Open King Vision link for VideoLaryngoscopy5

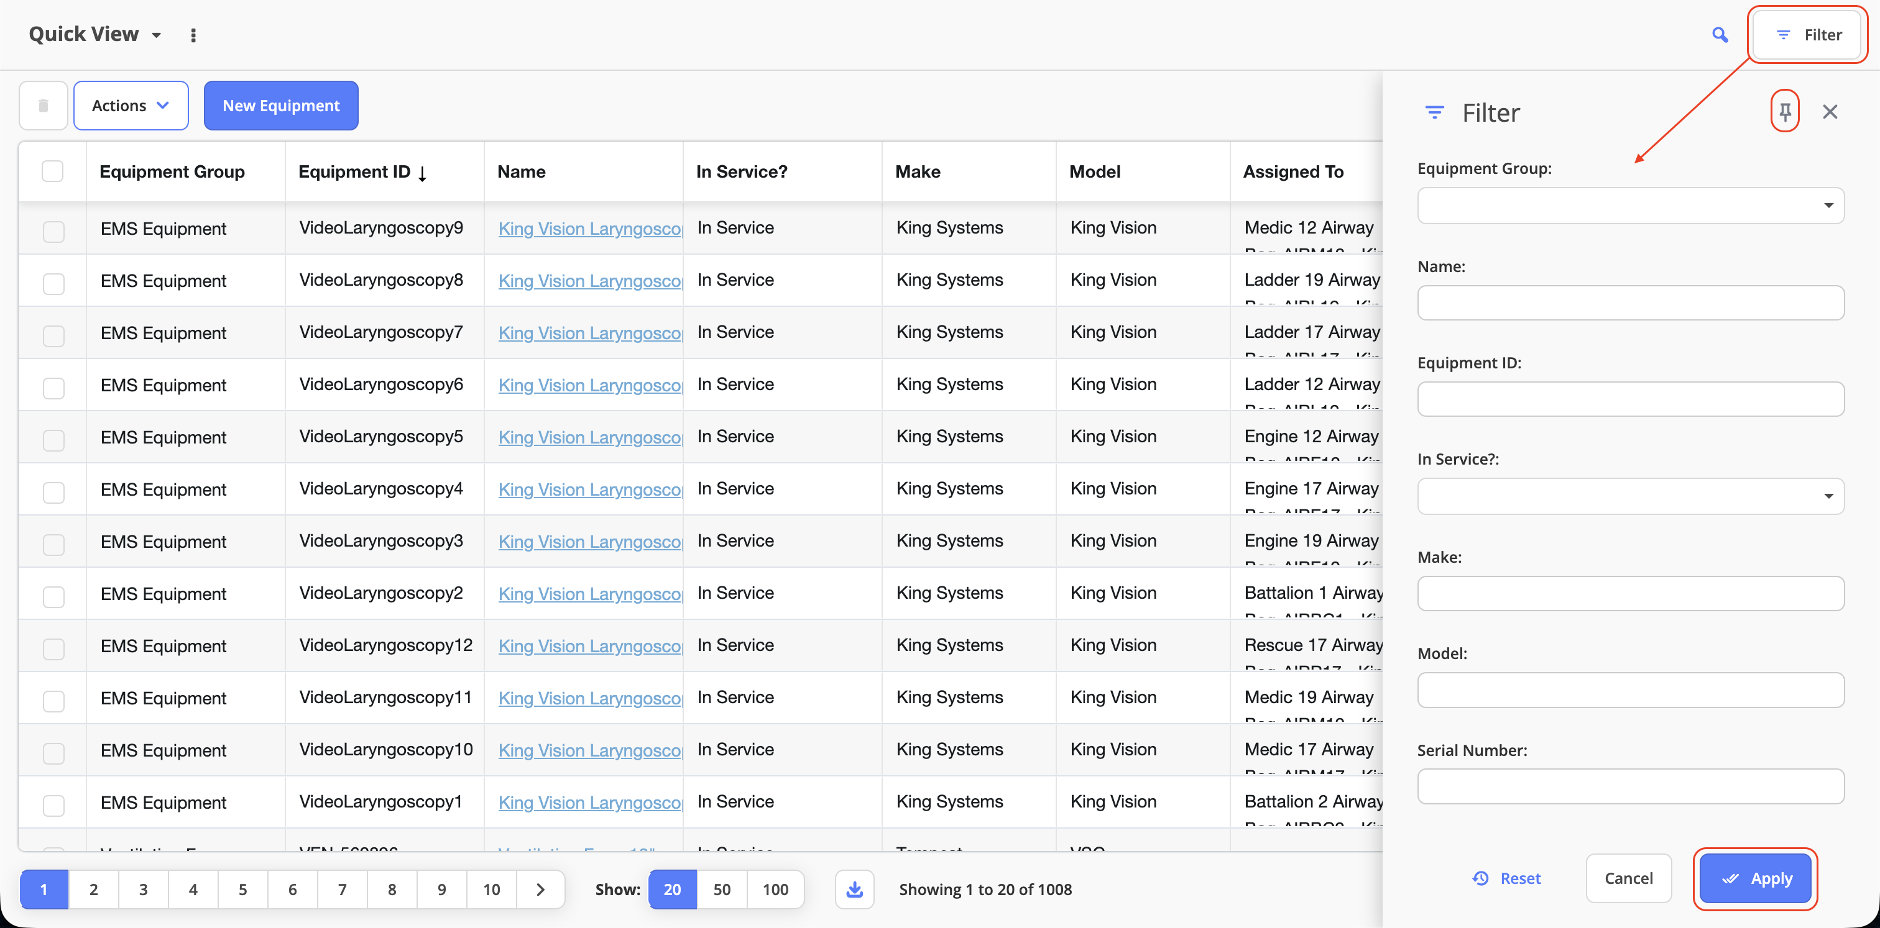click(x=590, y=437)
